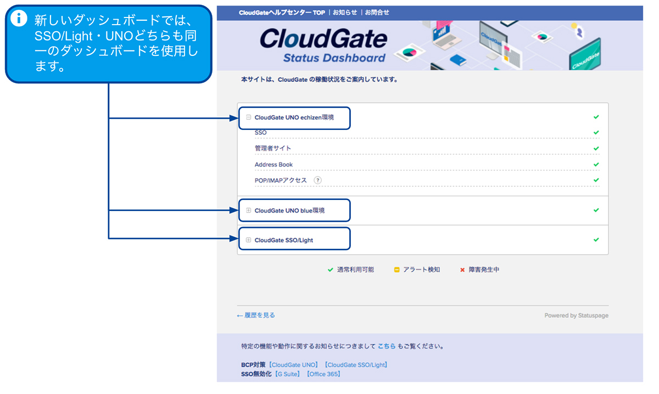
Task: Click the アラート検知 legend yellow icon
Action: click(396, 270)
